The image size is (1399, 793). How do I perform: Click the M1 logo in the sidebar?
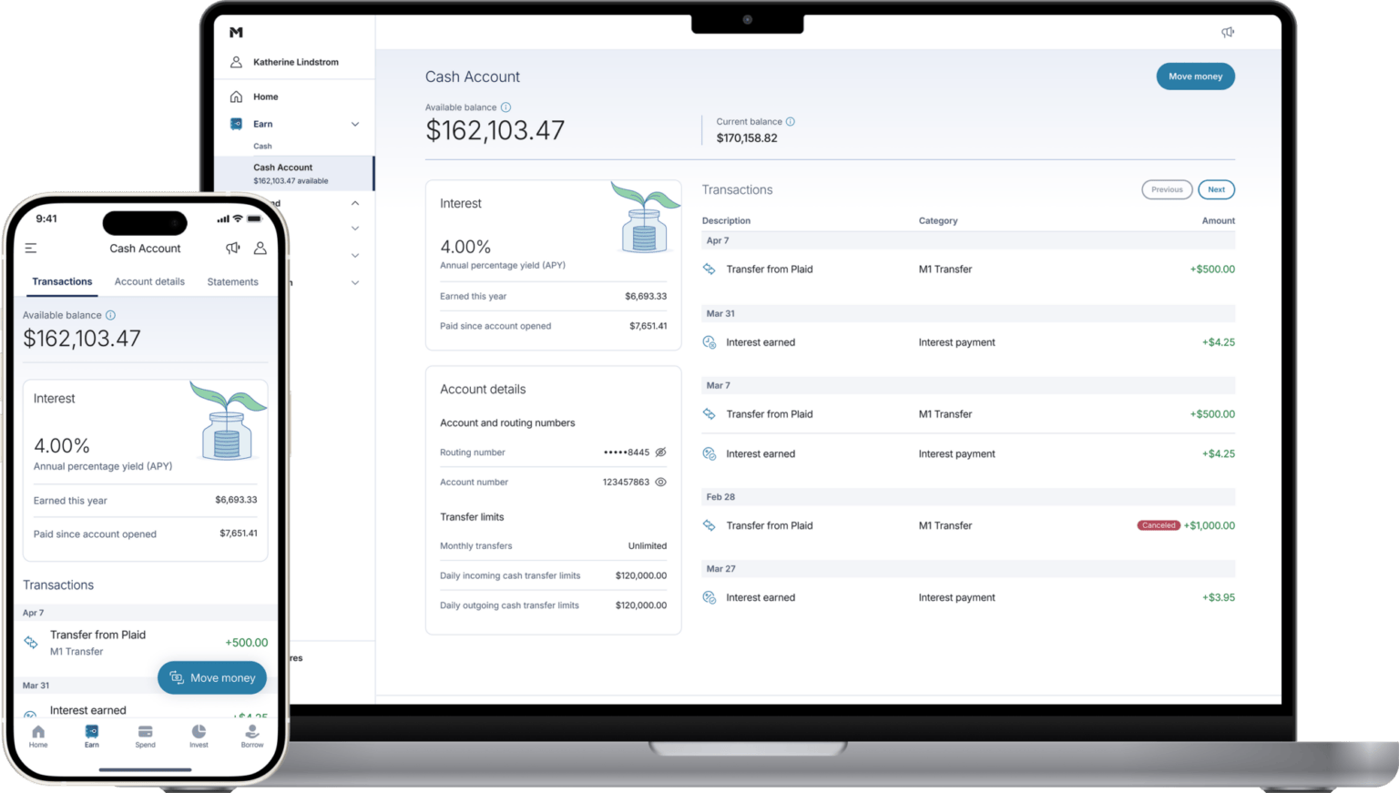coord(236,33)
